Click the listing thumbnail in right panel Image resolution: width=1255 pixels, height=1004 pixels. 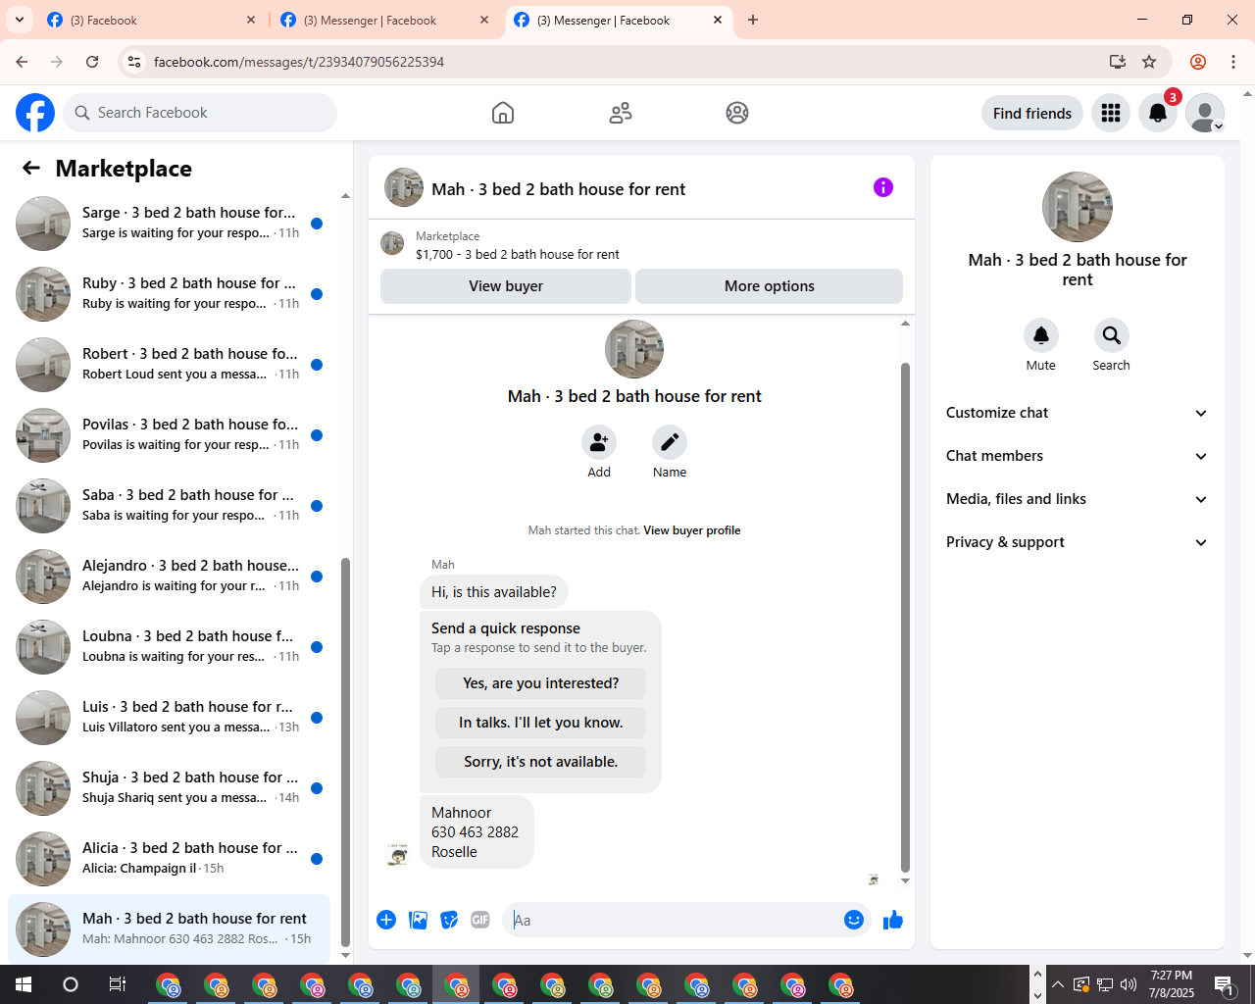(x=1078, y=207)
